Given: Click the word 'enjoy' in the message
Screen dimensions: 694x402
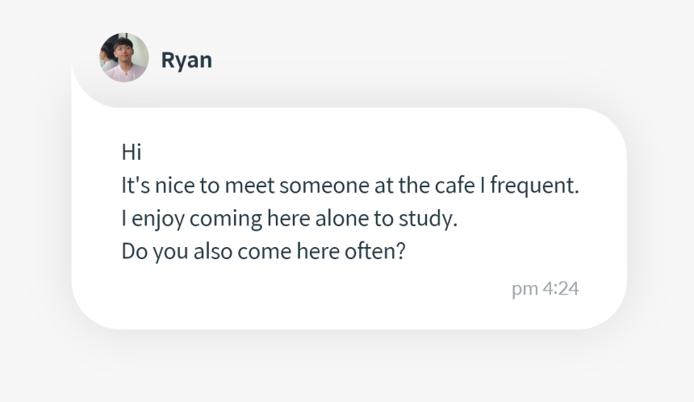Looking at the screenshot, I should [x=158, y=219].
